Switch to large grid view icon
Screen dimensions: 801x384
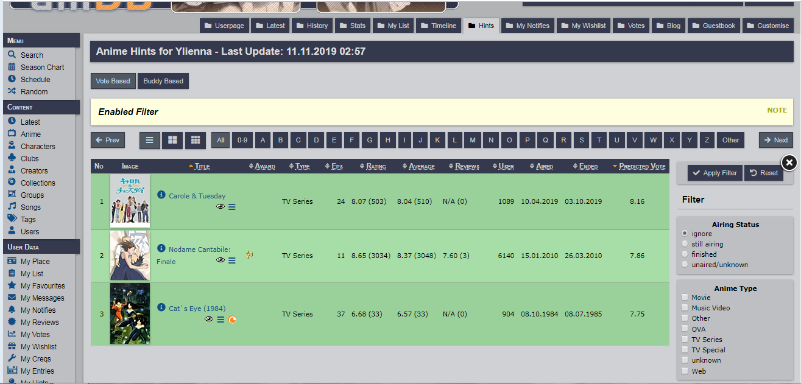[x=172, y=140]
